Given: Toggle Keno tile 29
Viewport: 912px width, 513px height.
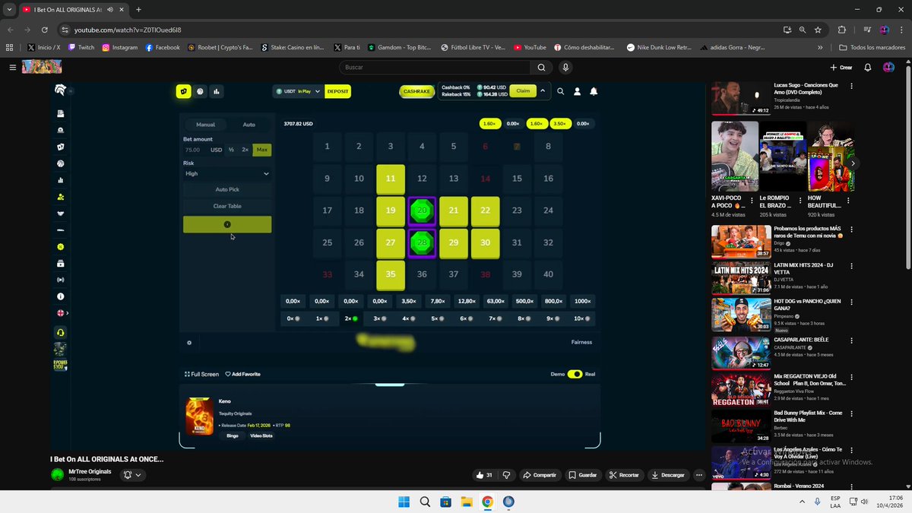Looking at the screenshot, I should click(454, 242).
